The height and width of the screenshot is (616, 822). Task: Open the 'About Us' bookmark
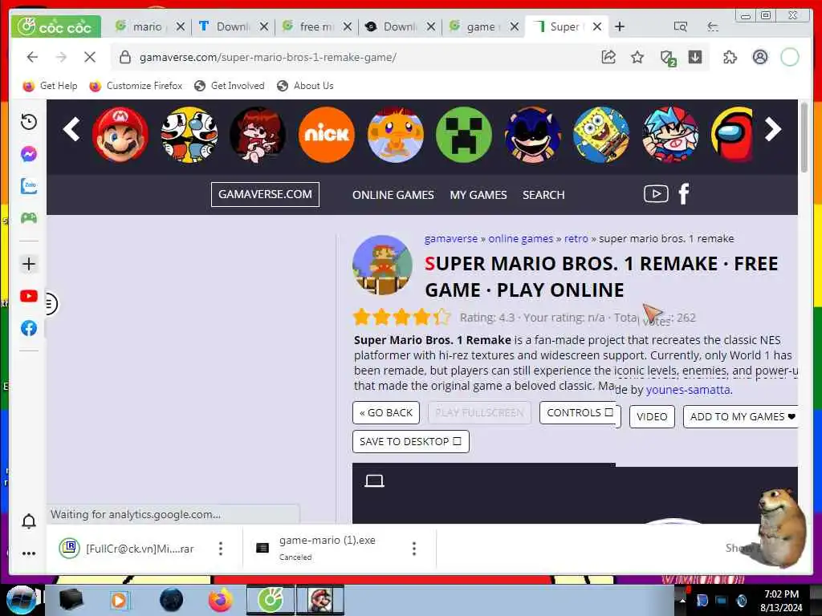(x=305, y=85)
